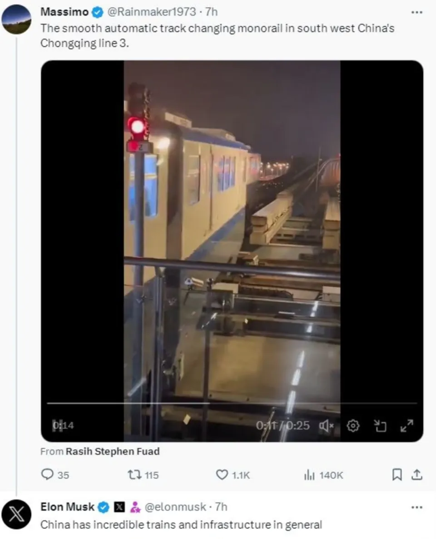Share the monorail post
436x539 pixels.
click(x=416, y=475)
